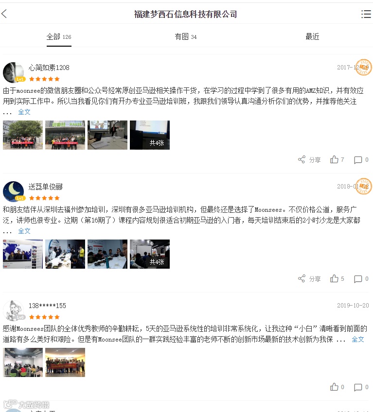The height and width of the screenshot is (412, 373).
Task: Open comments on 138*****155's review
Action: 361,387
